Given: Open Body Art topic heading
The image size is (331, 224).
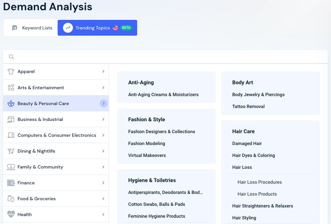Looking at the screenshot, I should point(243,83).
